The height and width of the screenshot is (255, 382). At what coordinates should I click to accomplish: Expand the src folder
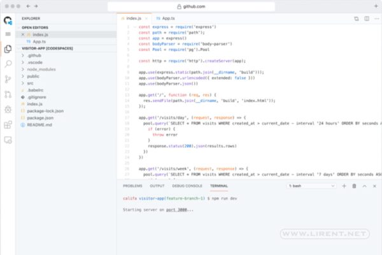coord(31,83)
